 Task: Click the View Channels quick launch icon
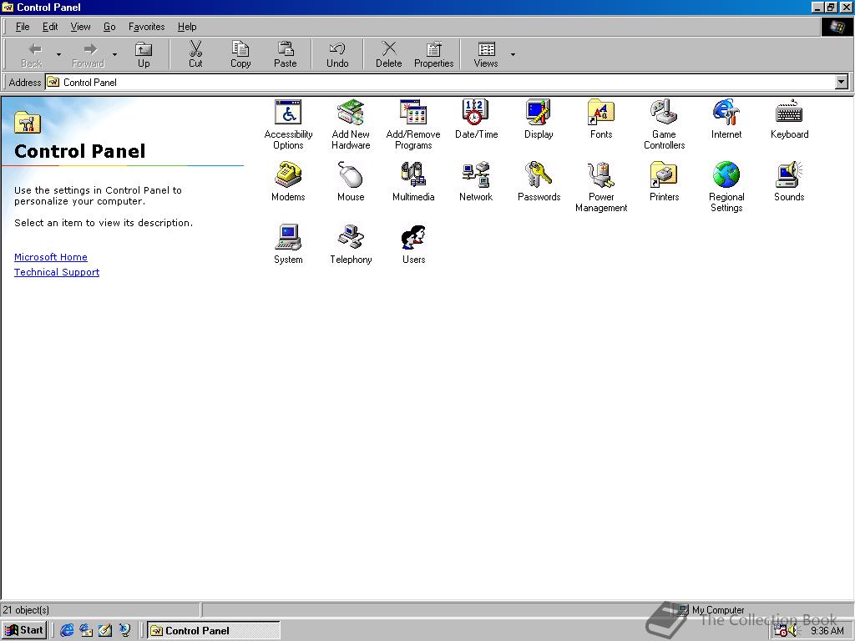coord(124,631)
